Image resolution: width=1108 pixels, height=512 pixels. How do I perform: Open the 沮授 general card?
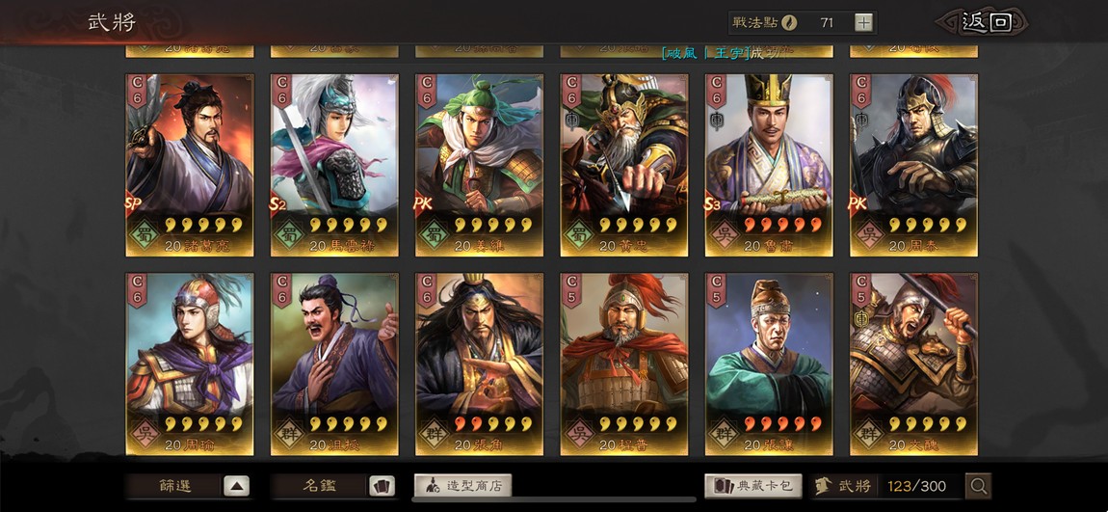(334, 364)
